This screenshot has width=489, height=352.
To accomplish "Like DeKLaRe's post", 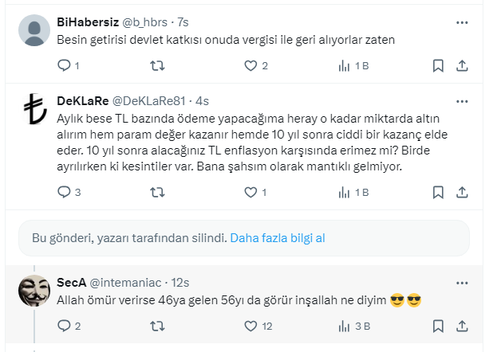I will [x=250, y=192].
